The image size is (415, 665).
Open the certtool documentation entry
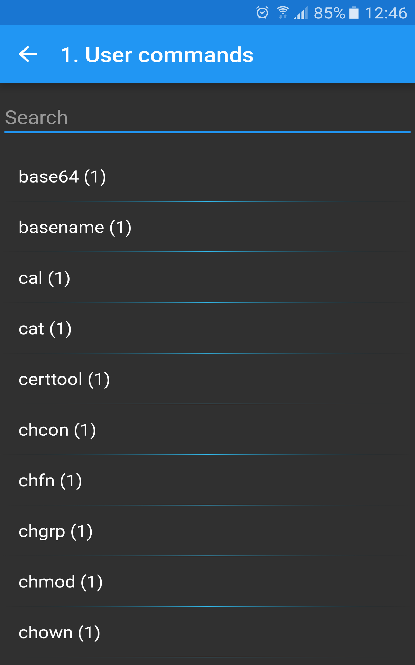64,379
